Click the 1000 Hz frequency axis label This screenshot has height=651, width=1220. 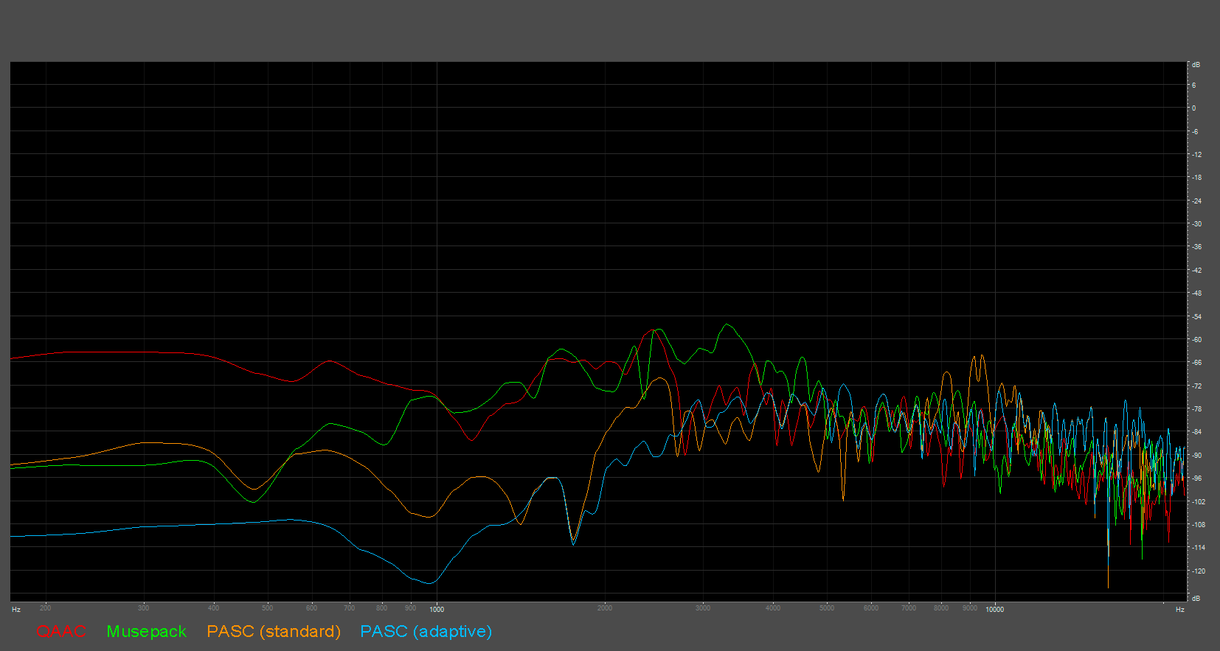[x=437, y=609]
